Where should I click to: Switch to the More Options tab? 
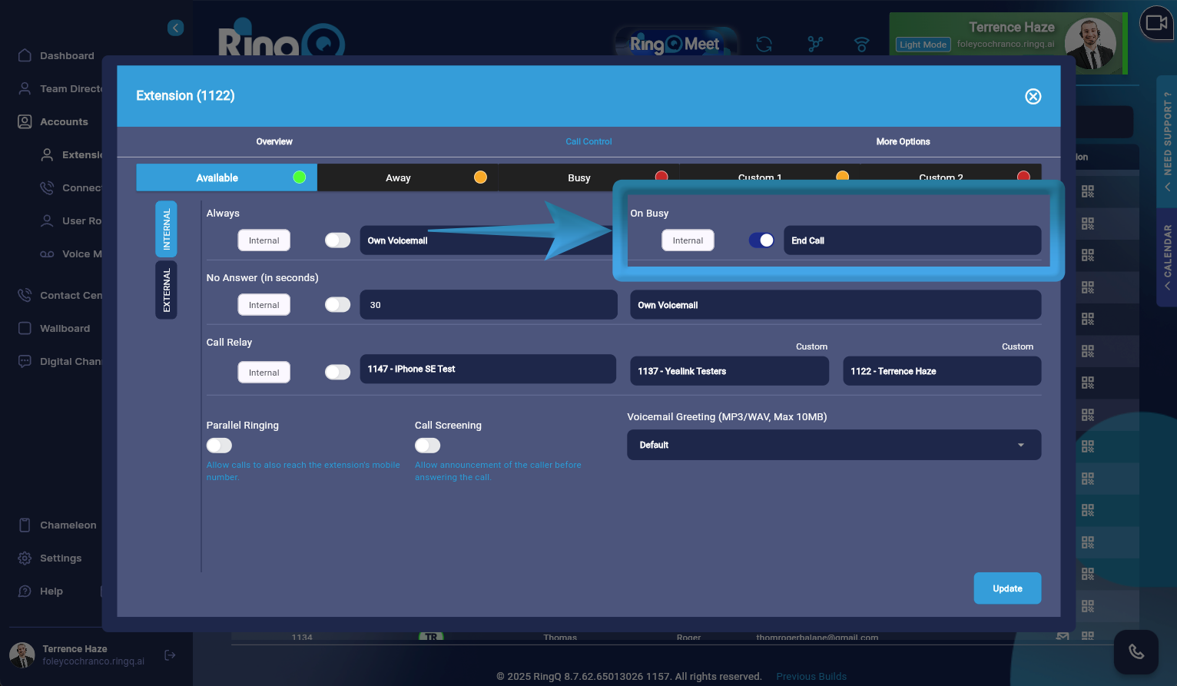(x=903, y=141)
